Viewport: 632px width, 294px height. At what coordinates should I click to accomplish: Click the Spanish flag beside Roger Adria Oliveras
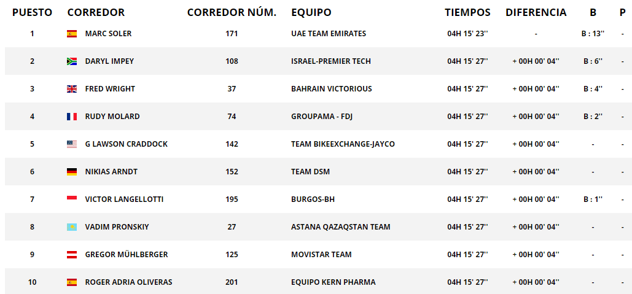point(72,282)
